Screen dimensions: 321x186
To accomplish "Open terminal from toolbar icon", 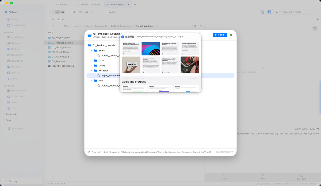I will 93,12.
